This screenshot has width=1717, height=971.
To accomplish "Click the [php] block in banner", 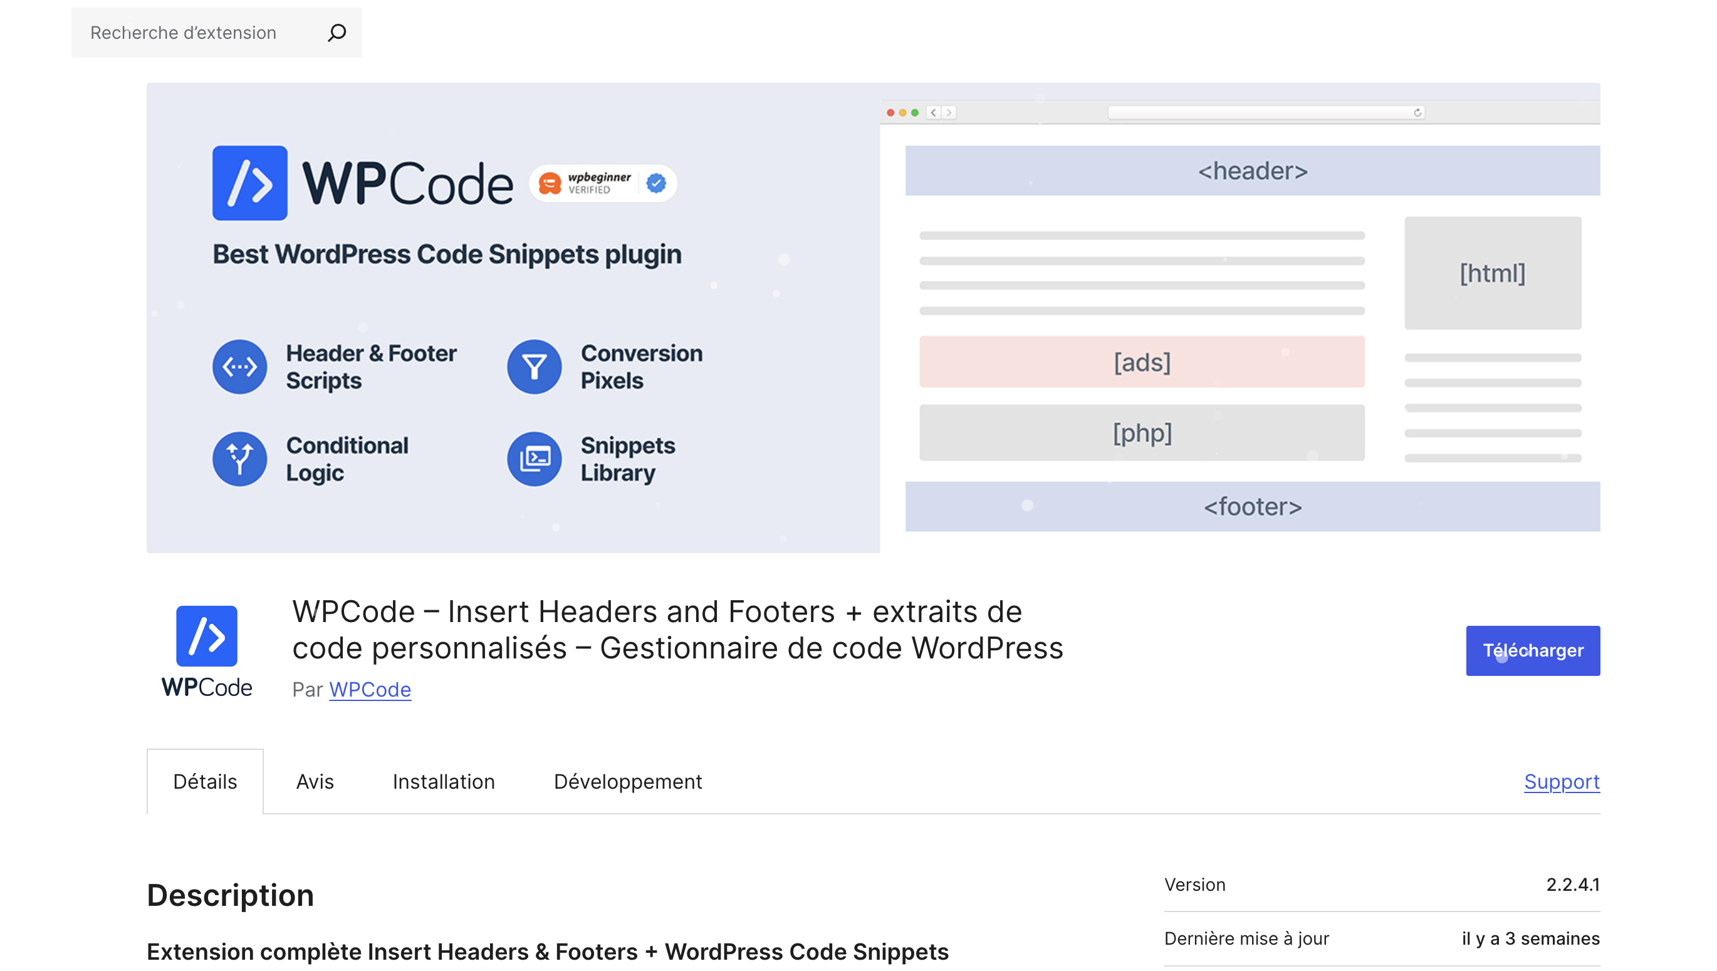I will pos(1141,433).
